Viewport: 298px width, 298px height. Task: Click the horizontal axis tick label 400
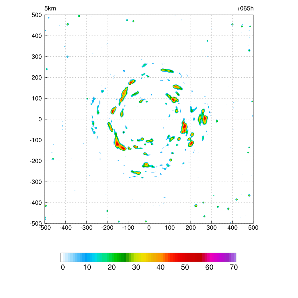coord(233,228)
